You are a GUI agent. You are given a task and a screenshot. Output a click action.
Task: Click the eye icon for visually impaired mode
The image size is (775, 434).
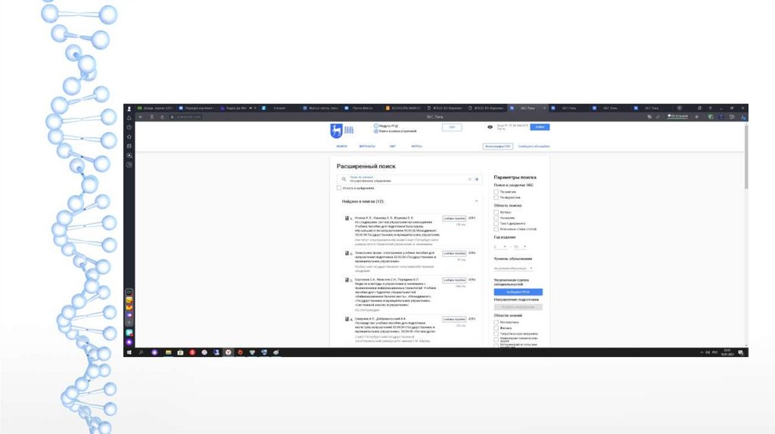coord(490,127)
